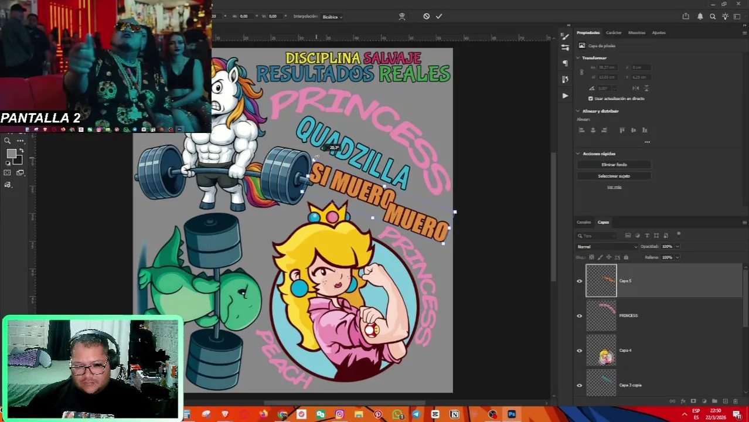Viewport: 749px width, 422px height.
Task: Add layer style fx icon
Action: pos(683,401)
